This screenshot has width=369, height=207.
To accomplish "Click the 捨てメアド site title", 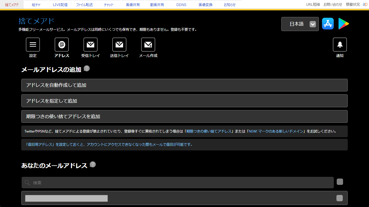I will point(36,21).
